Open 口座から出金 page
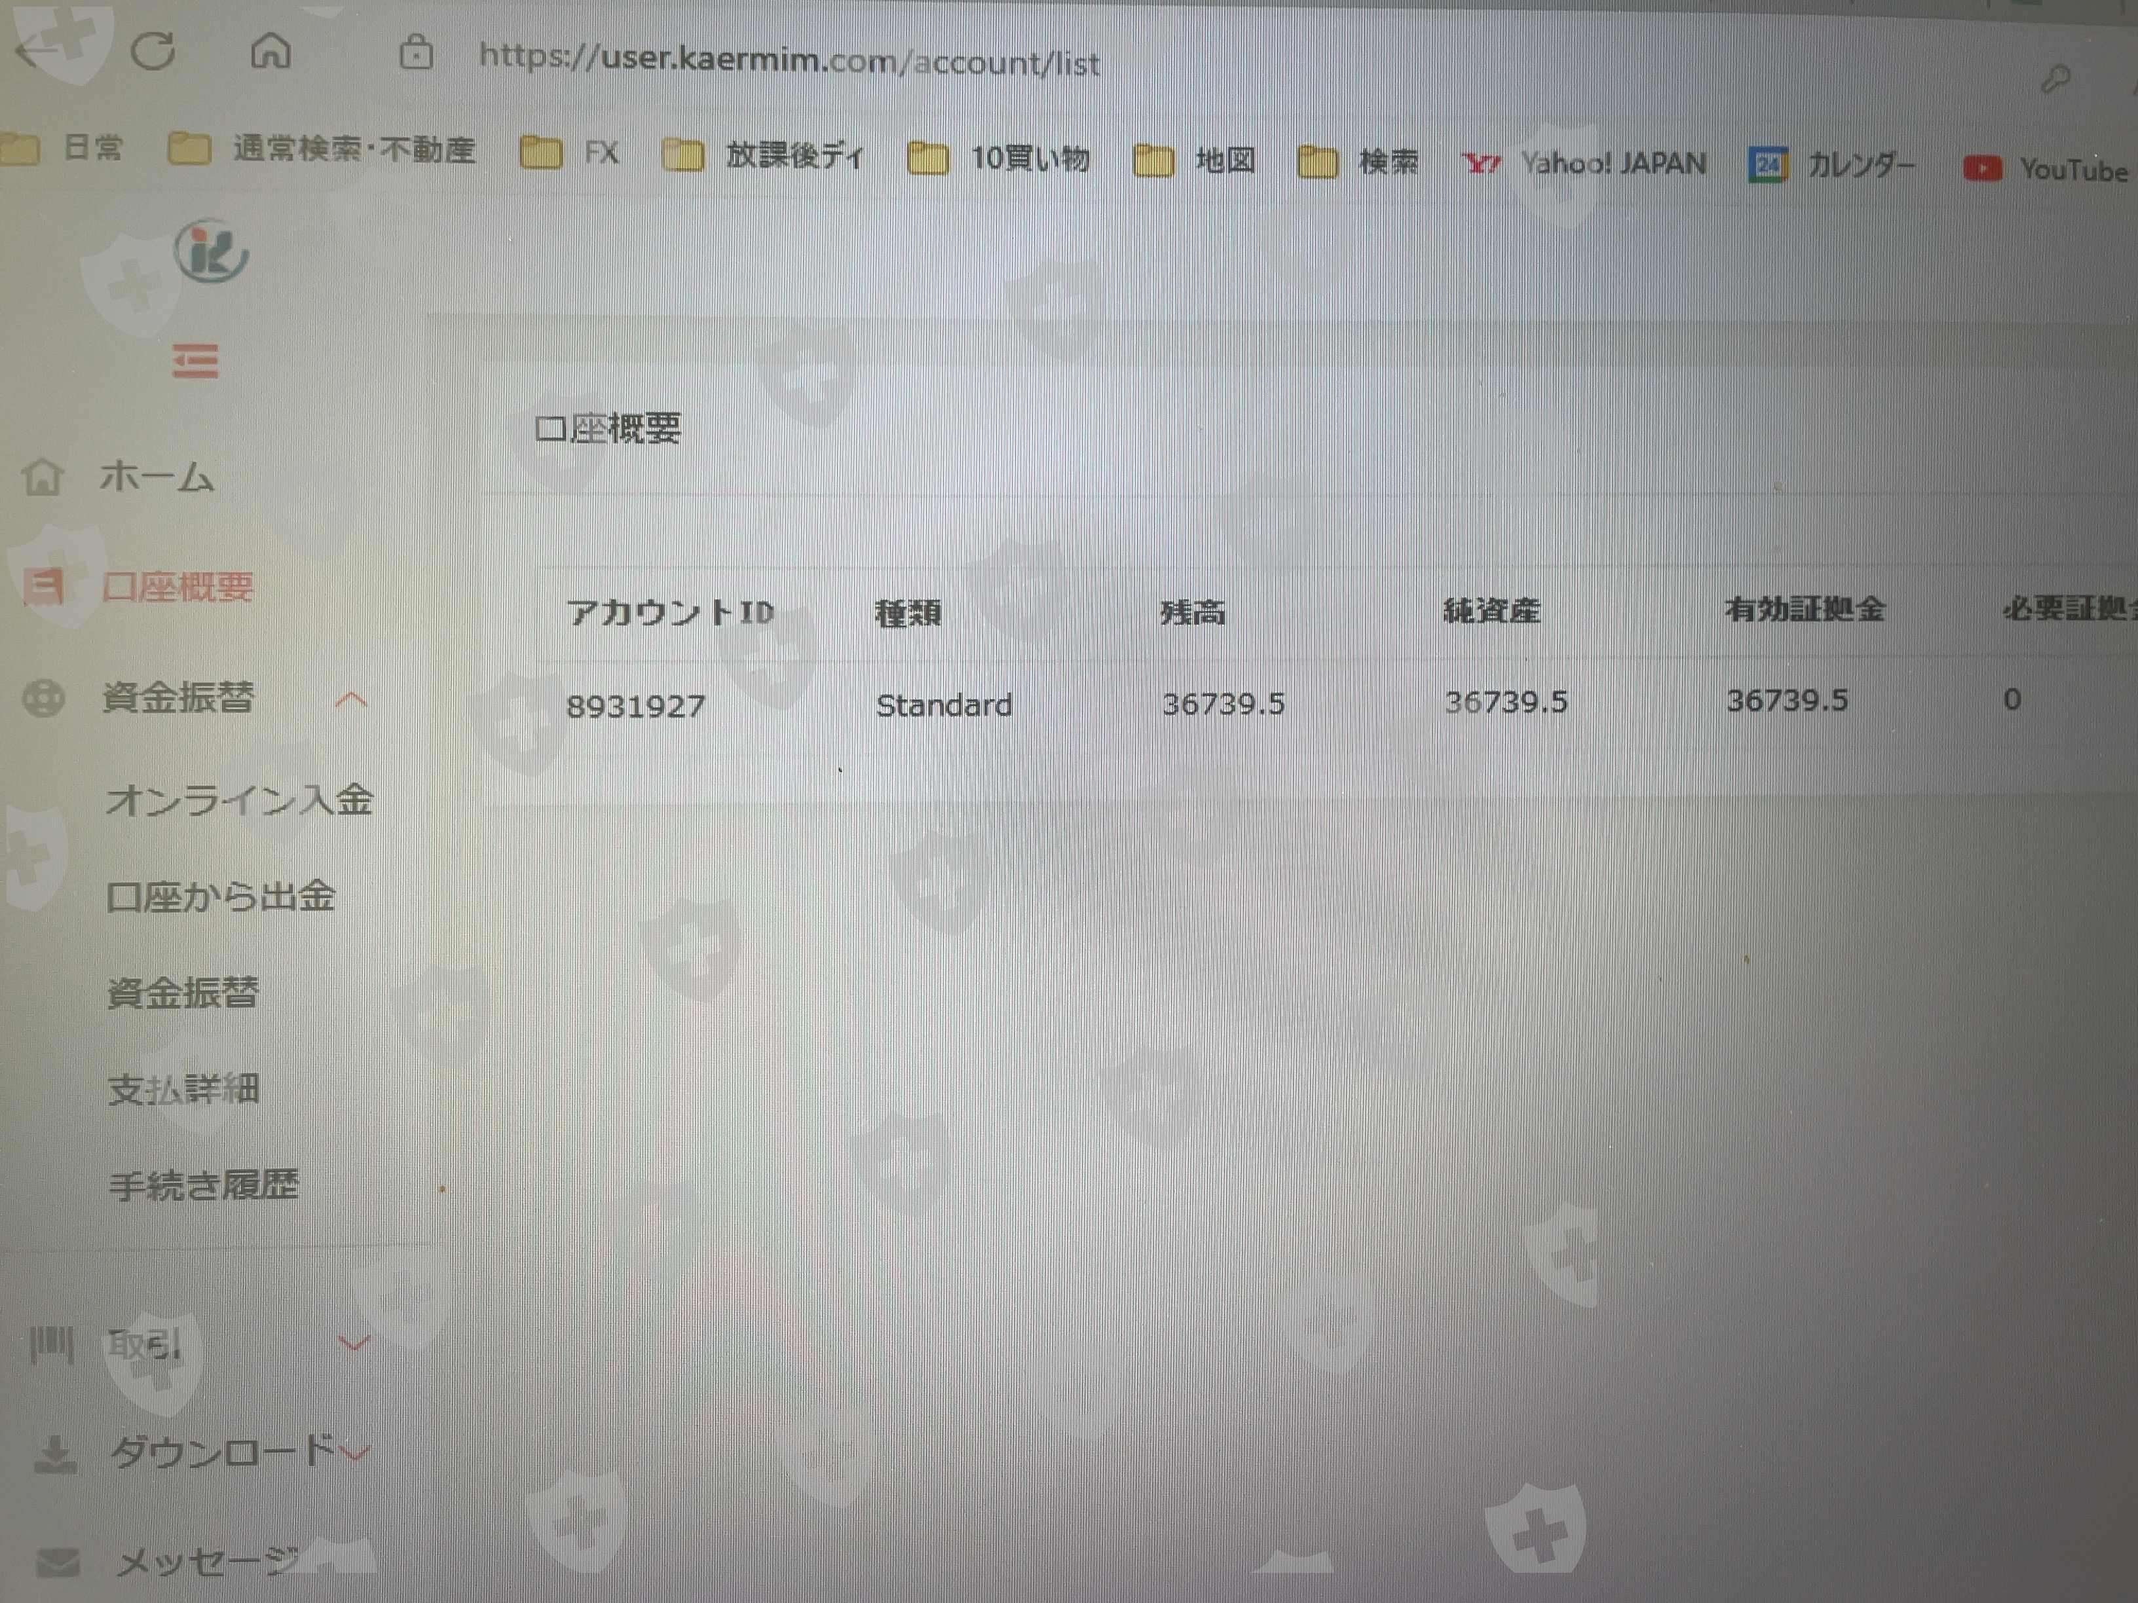 (x=220, y=896)
